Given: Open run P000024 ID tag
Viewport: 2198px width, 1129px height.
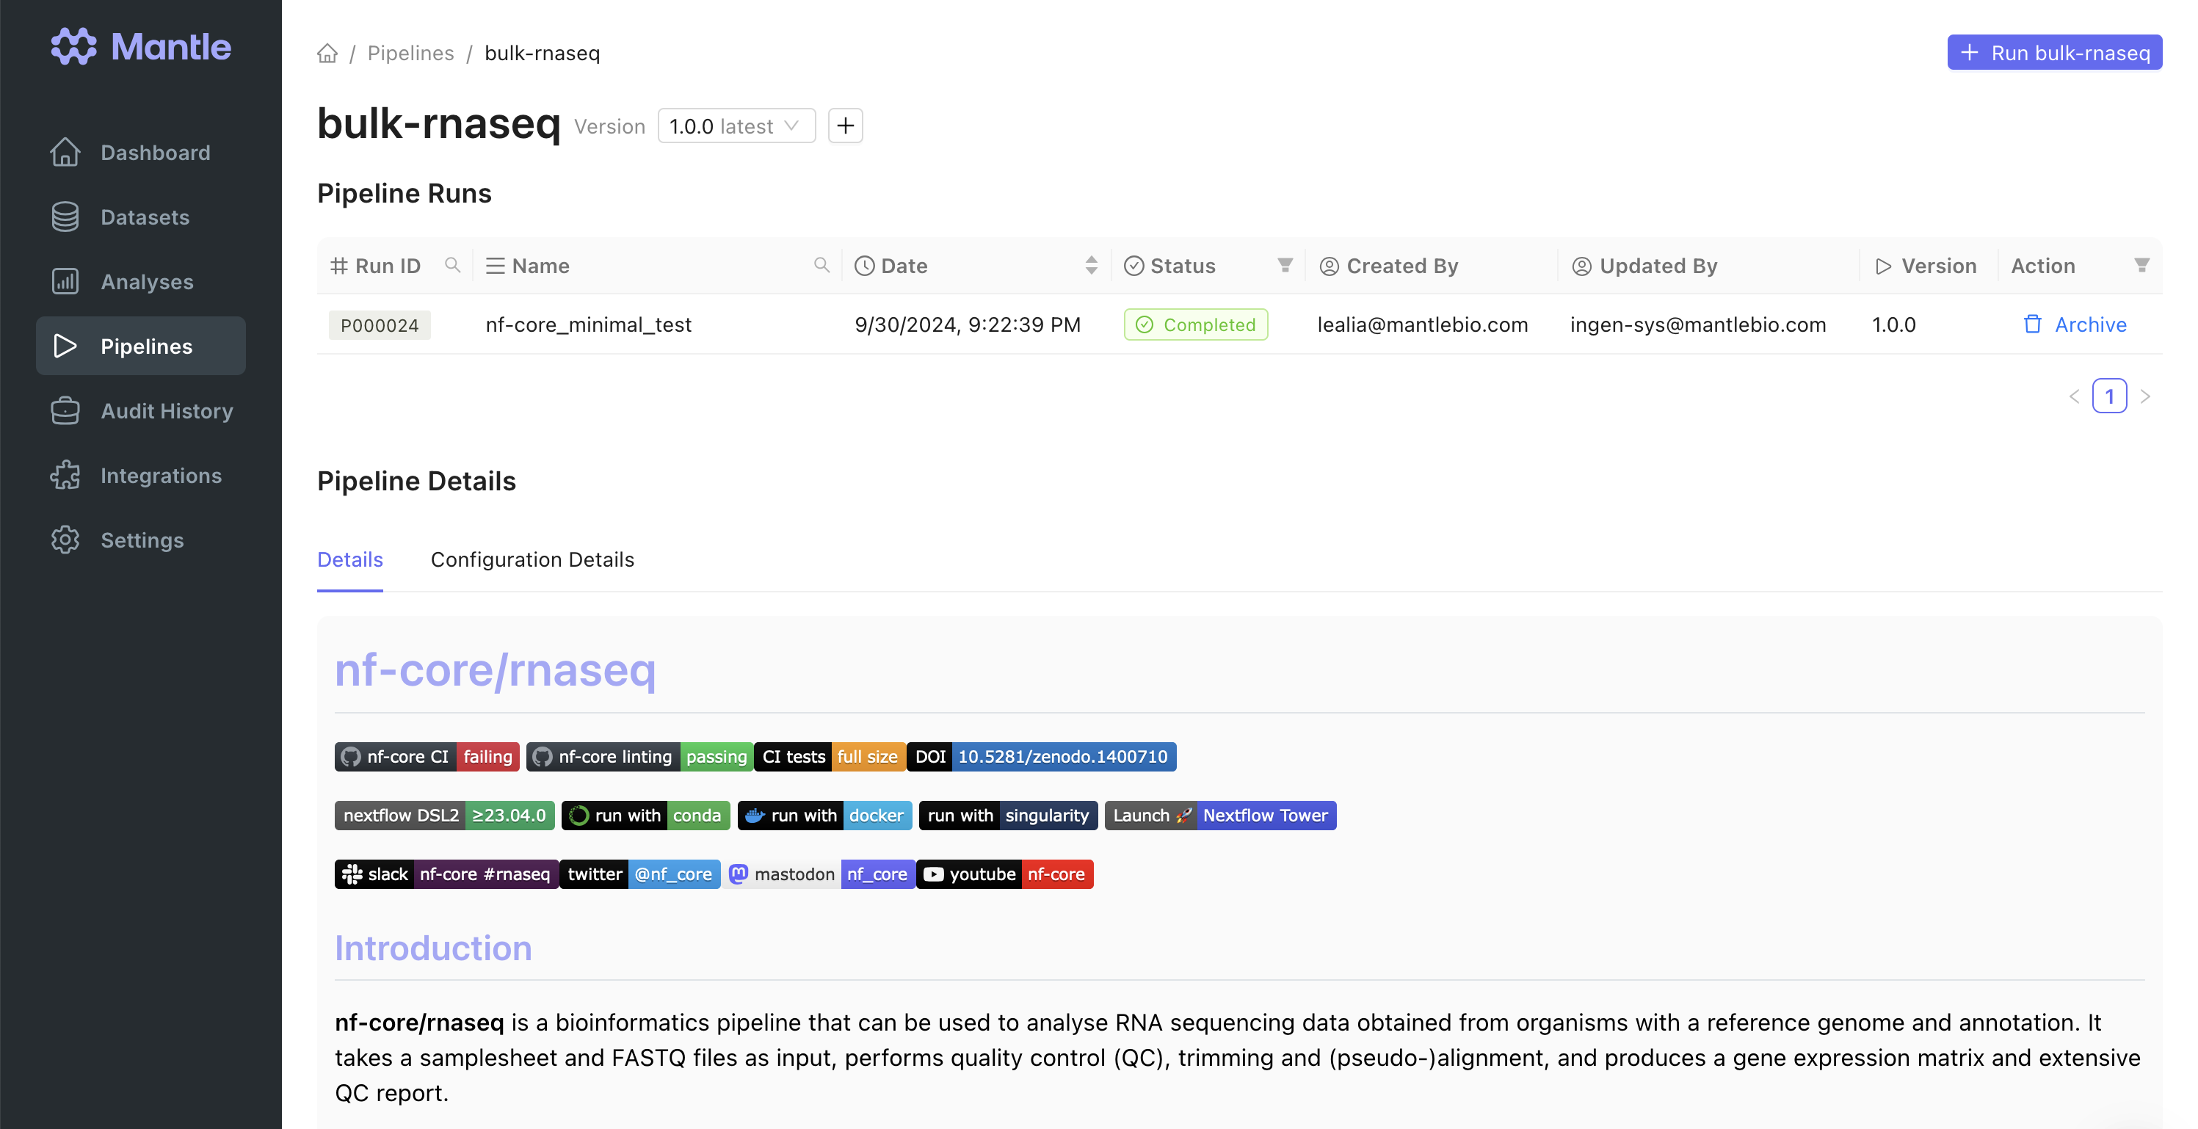Looking at the screenshot, I should (x=379, y=325).
